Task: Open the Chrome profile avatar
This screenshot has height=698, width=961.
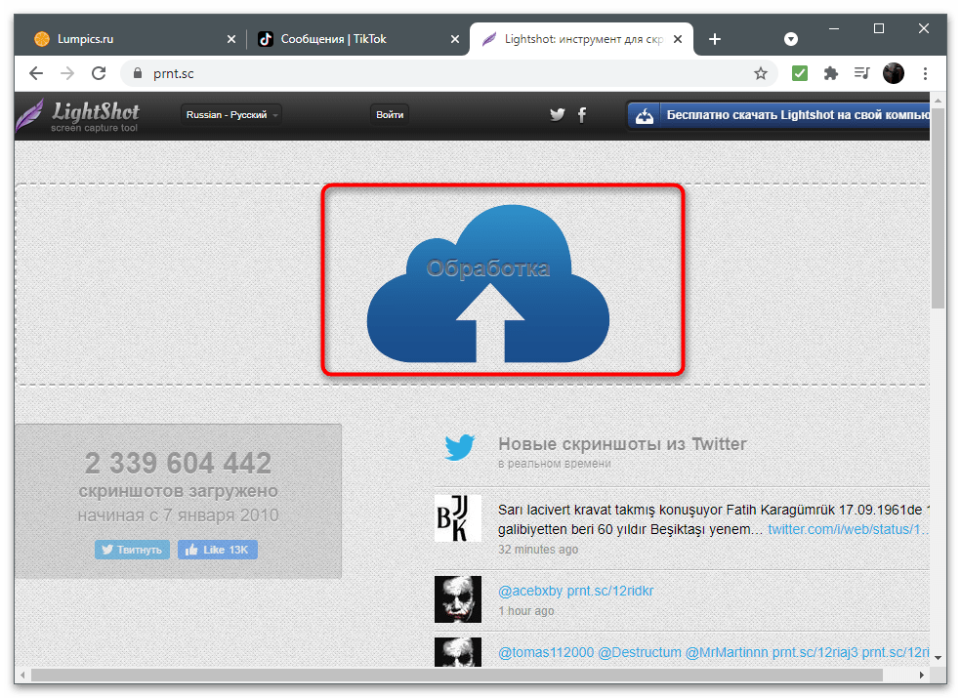Action: point(894,73)
